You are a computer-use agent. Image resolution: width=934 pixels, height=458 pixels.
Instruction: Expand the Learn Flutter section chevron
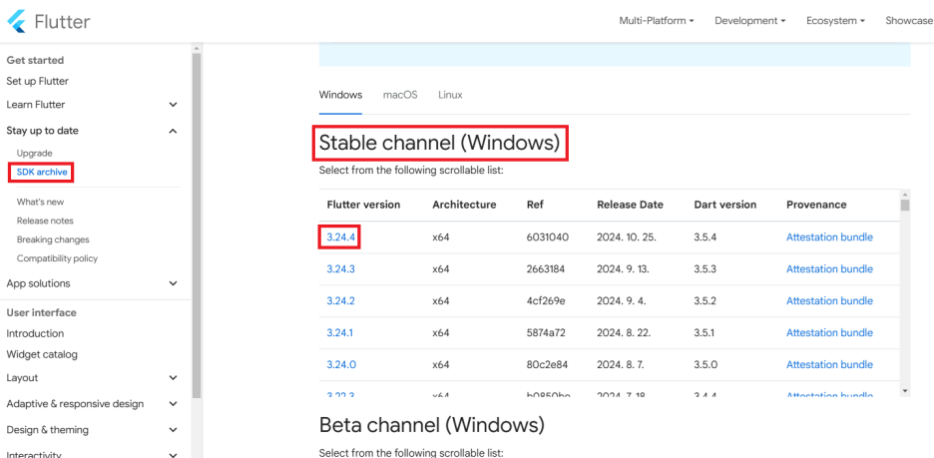pos(173,105)
